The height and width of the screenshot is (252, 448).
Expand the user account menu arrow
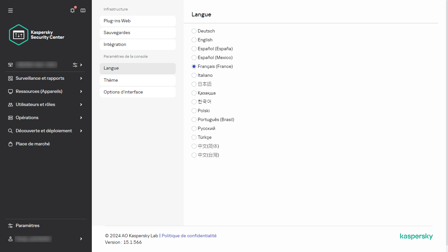click(81, 239)
